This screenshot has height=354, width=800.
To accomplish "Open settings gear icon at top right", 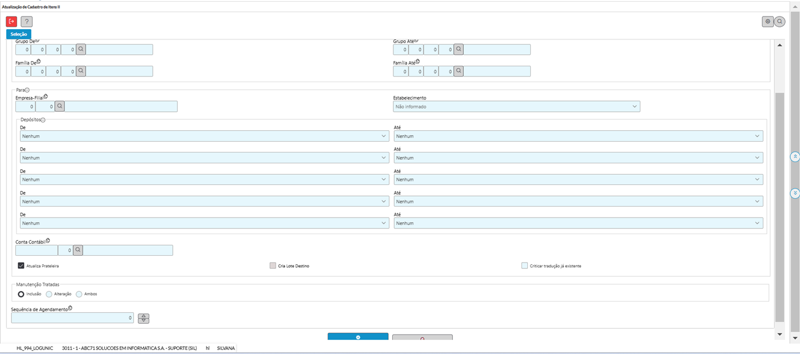I will pyautogui.click(x=767, y=22).
